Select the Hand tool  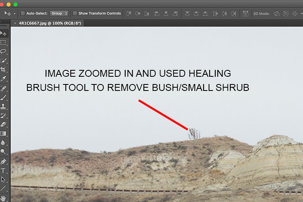click(3, 198)
